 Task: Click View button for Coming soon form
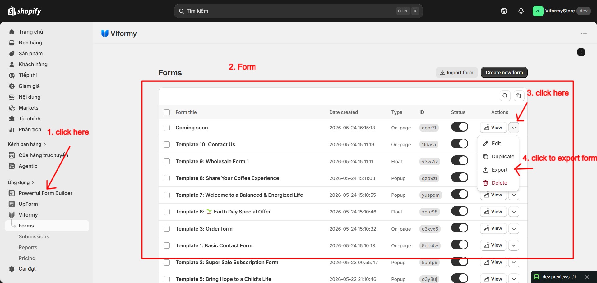tap(493, 128)
